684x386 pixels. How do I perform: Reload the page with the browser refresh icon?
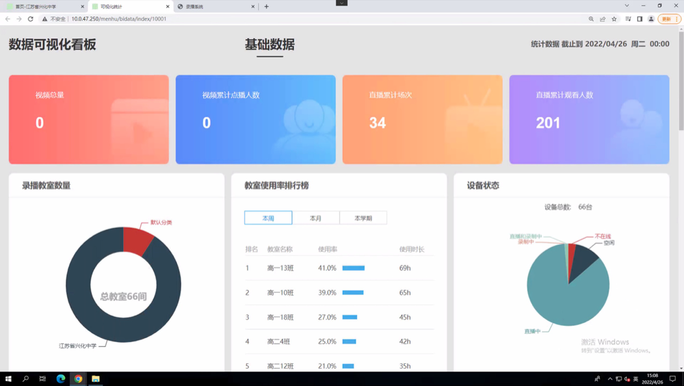pos(30,19)
